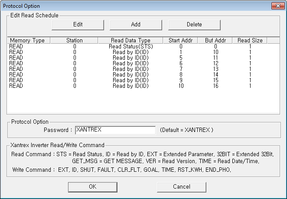This screenshot has width=287, height=199.
Task: Click READ memory type in Buf Addr 16 row
Action: 16,86
